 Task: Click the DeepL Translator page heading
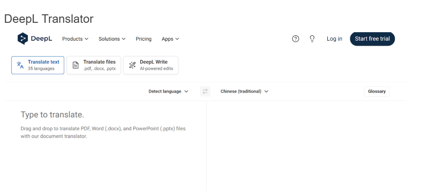(49, 19)
